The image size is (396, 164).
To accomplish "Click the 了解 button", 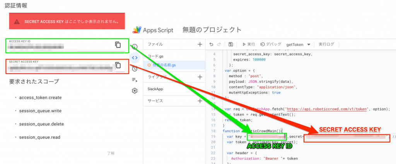I will coord(111,153).
